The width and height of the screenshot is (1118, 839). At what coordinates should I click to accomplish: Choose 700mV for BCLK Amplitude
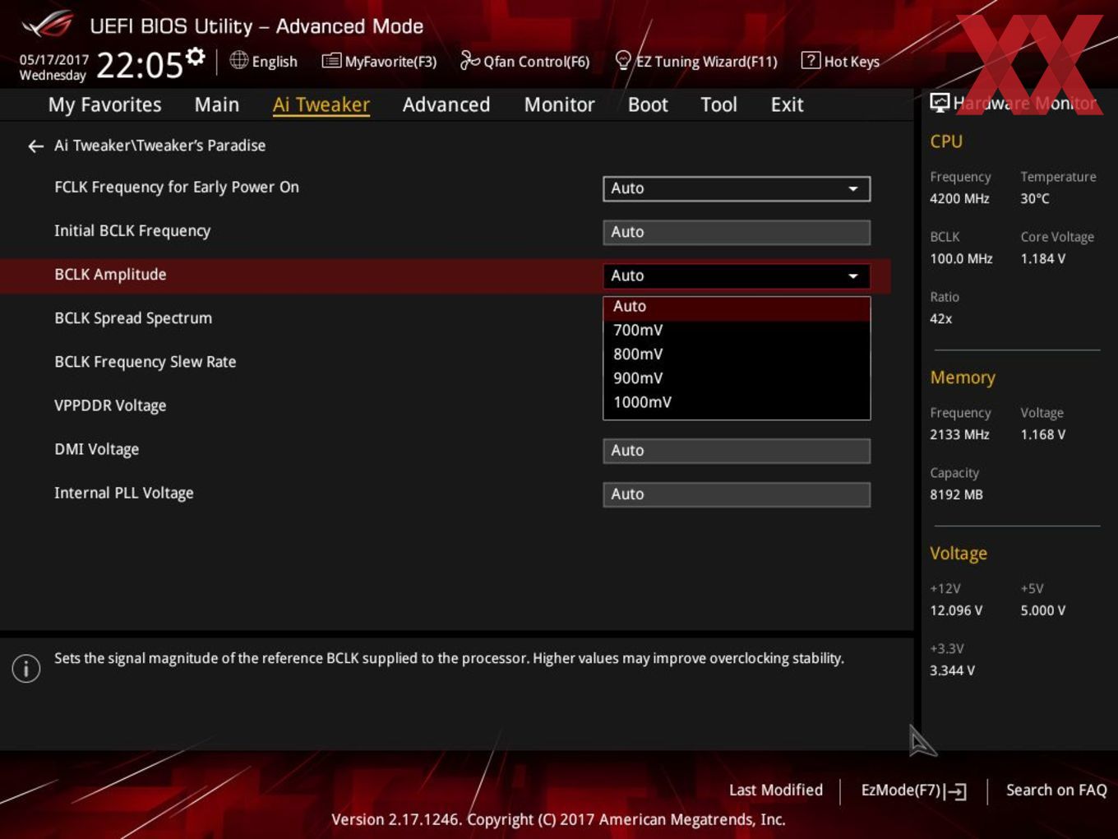pyautogui.click(x=737, y=331)
